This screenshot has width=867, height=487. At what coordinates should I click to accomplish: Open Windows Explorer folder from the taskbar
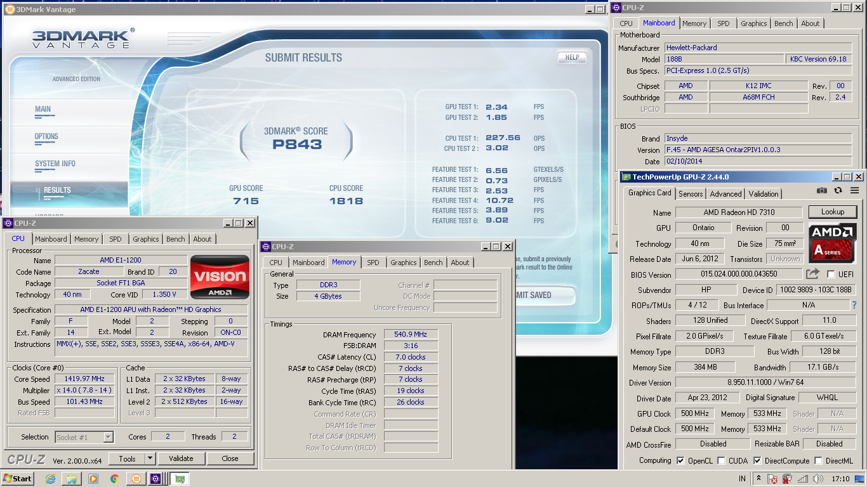(72, 479)
